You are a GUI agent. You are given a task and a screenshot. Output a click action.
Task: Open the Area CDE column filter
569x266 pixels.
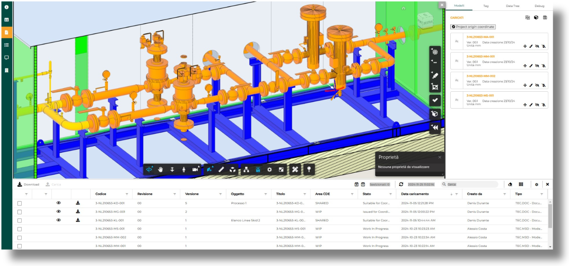(x=352, y=194)
